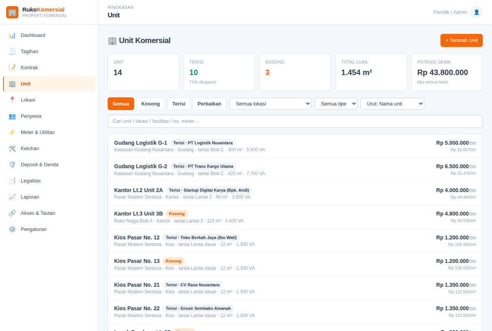Open the Urut: Nama unit sort dropdown
This screenshot has width=492, height=331.
pos(392,104)
